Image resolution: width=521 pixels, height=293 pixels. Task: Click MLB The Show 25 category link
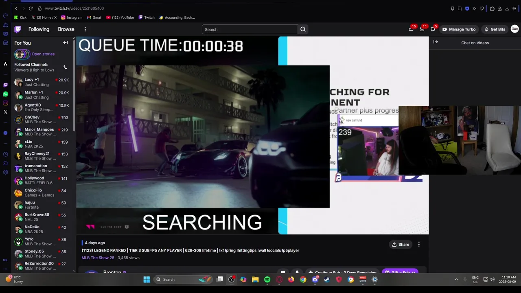pyautogui.click(x=98, y=258)
